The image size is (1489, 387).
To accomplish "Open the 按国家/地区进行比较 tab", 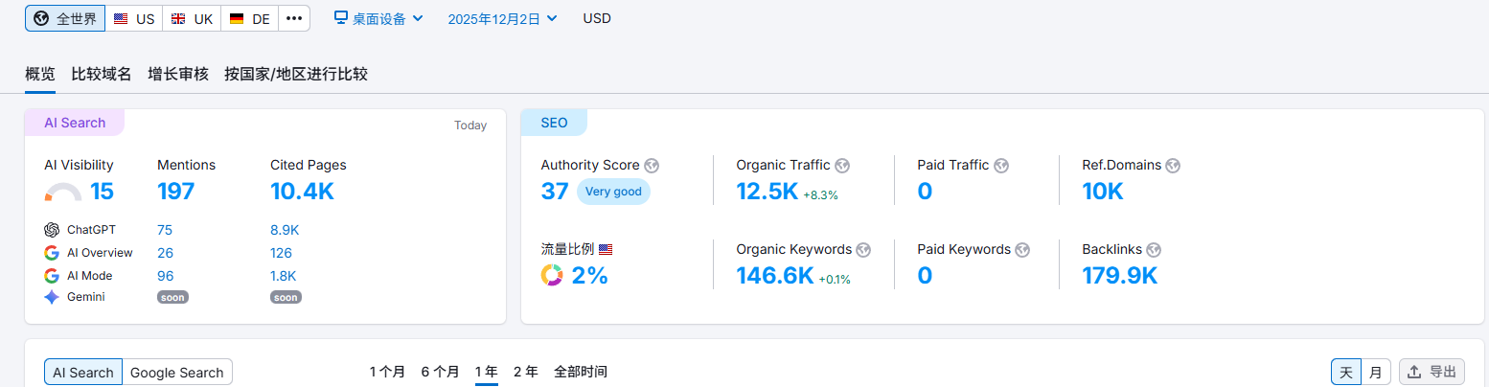I will pos(296,74).
